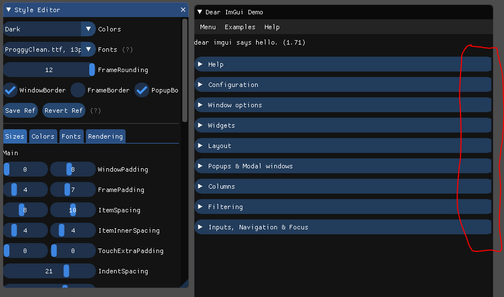Enable the FrameBorder checkbox
This screenshot has height=297, width=504.
click(78, 90)
